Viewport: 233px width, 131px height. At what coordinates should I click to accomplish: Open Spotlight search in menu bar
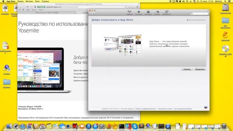click(x=225, y=1)
